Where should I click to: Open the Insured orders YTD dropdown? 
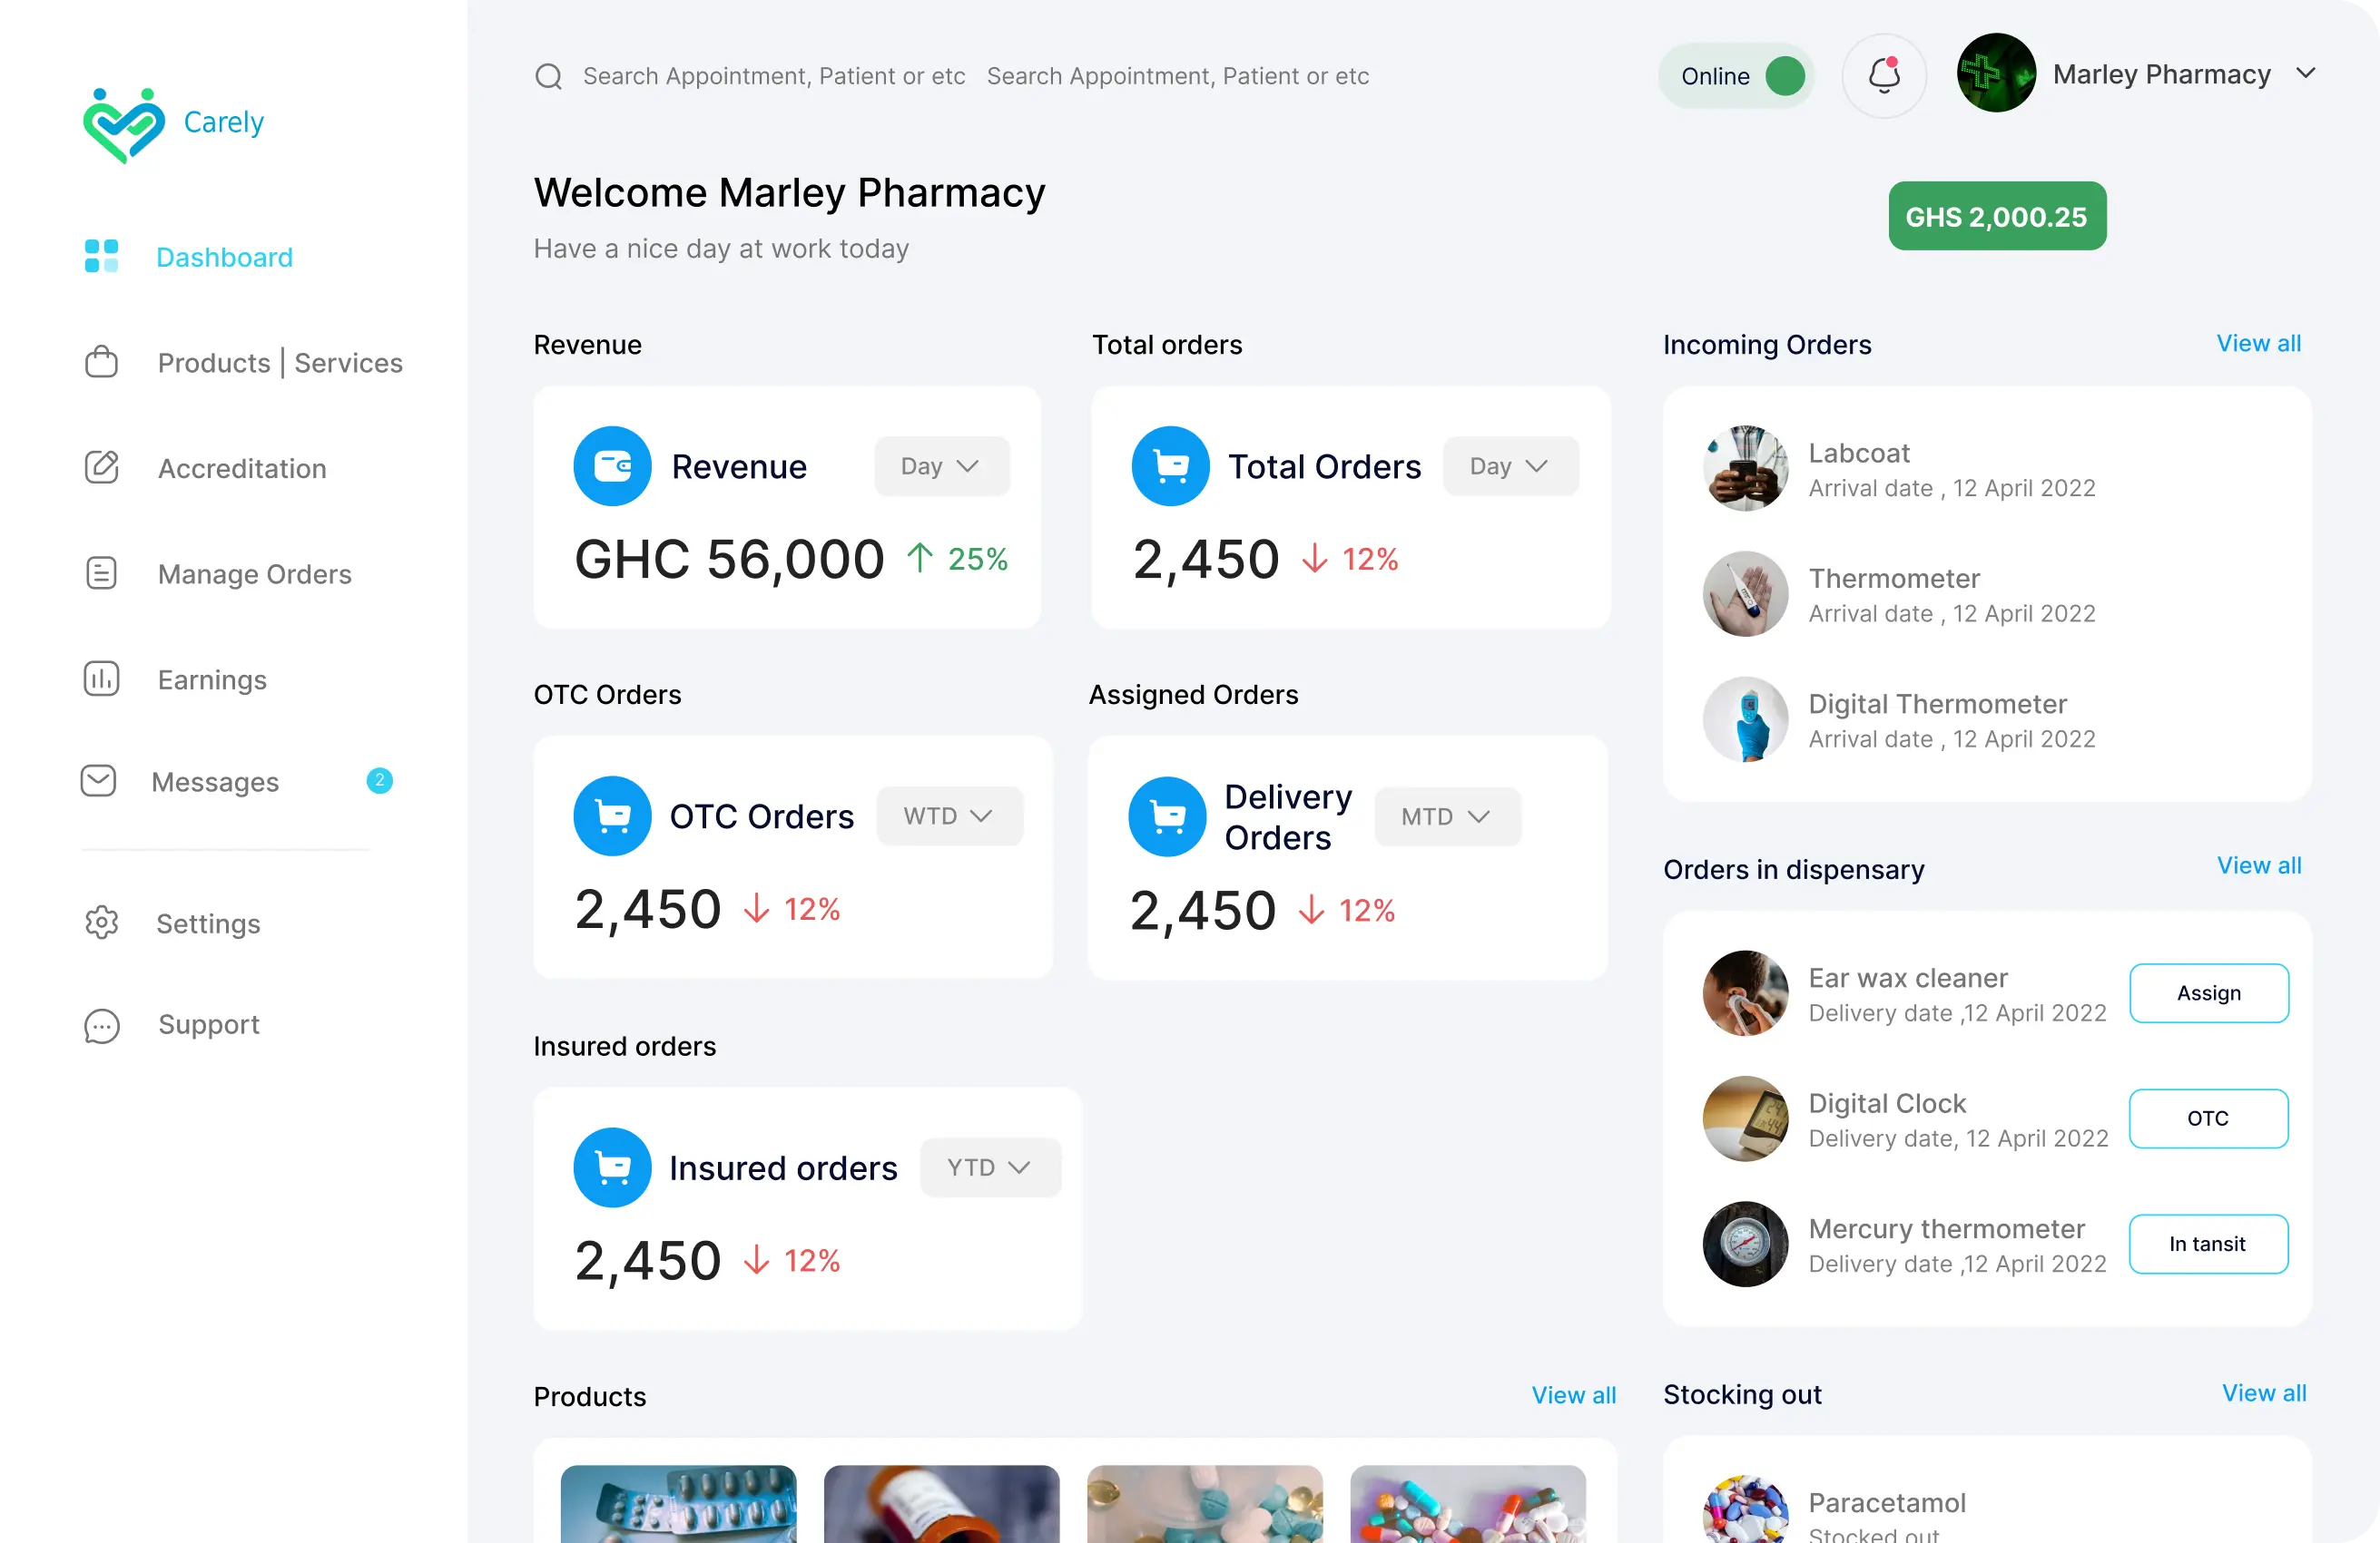(989, 1167)
